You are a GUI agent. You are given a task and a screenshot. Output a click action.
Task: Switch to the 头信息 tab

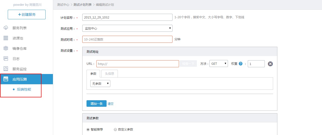coord(109,73)
